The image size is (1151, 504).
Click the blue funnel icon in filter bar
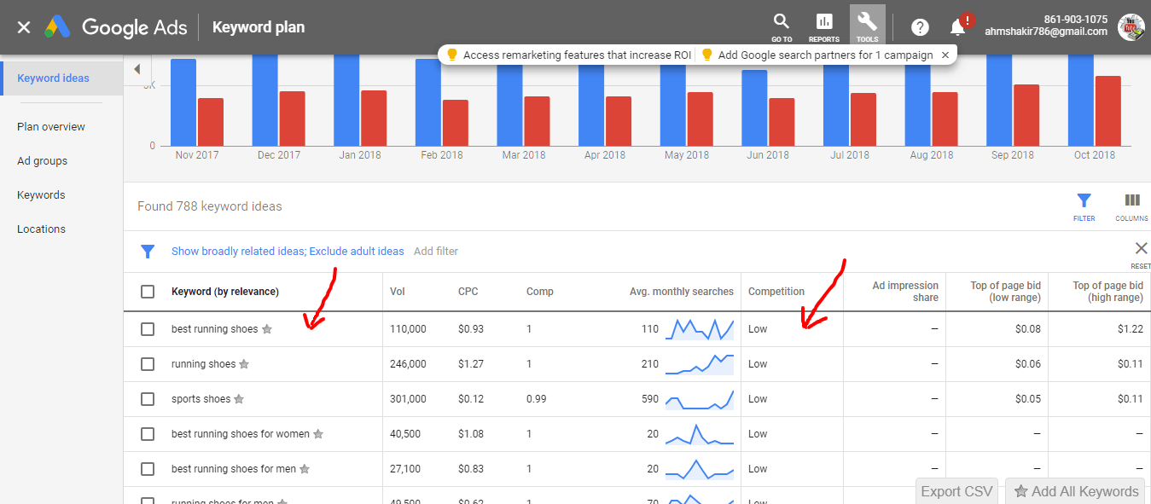pyautogui.click(x=148, y=252)
